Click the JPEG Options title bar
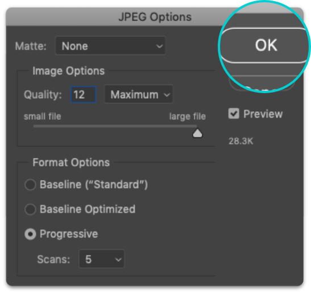The width and height of the screenshot is (311, 293). coord(155,17)
